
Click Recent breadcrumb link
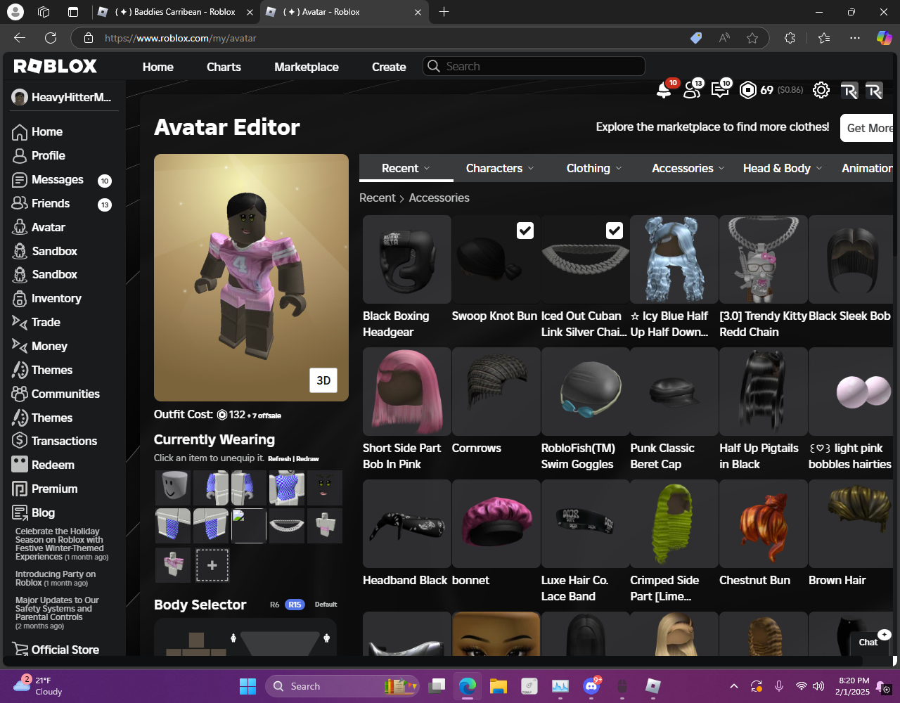[377, 198]
